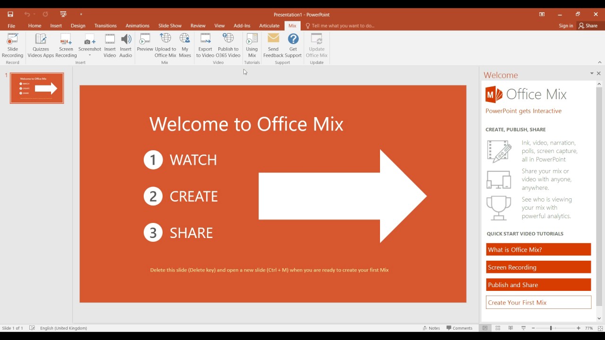Open the View tab
This screenshot has width=605, height=340.
tap(219, 26)
